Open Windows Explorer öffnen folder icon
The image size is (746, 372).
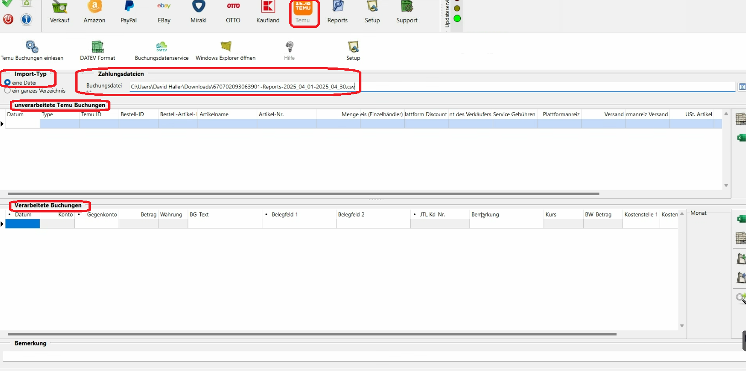coord(226,47)
